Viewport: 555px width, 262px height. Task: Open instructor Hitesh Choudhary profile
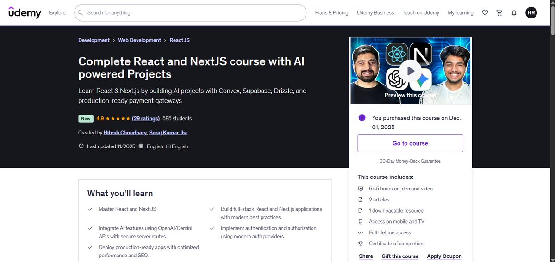coord(125,133)
